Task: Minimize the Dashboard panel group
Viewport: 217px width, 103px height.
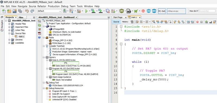Action: (109, 17)
